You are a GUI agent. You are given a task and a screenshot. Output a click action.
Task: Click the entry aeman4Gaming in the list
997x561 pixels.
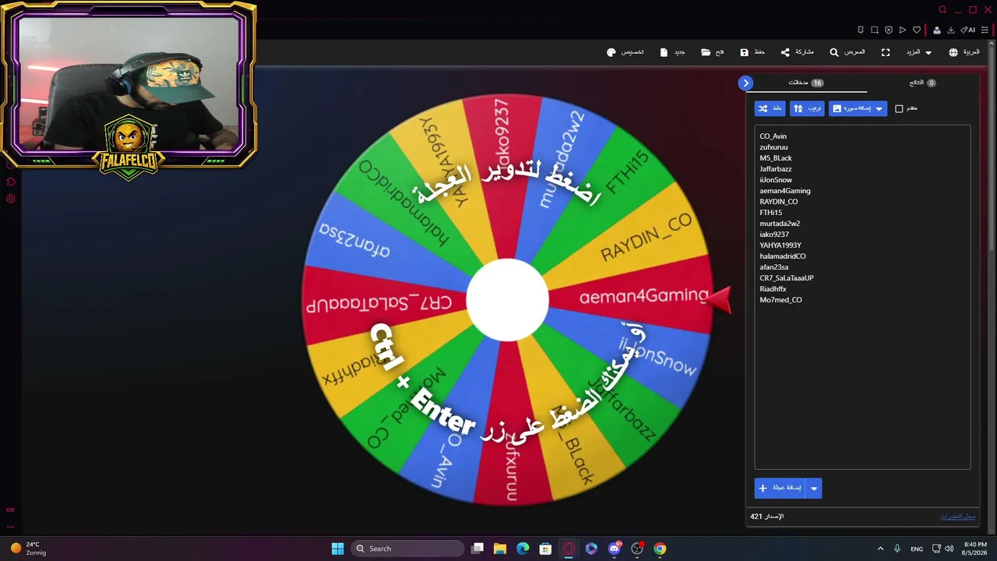785,191
